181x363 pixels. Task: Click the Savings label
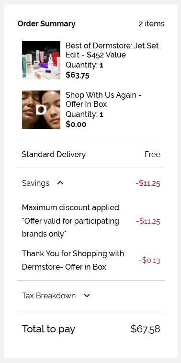[x=35, y=183]
